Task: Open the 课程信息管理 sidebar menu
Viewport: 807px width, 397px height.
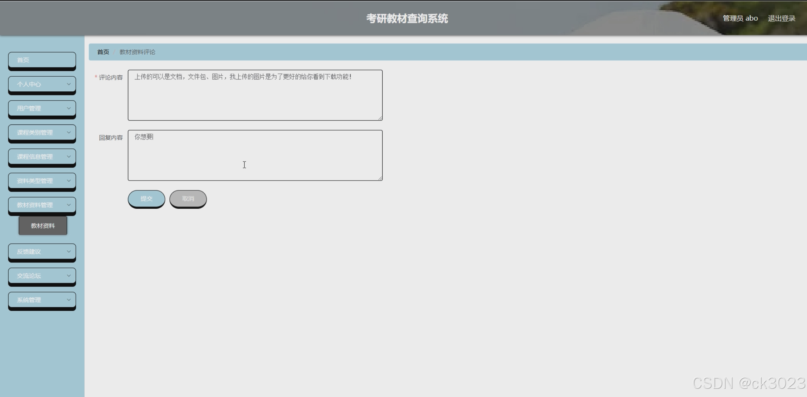Action: (36, 157)
